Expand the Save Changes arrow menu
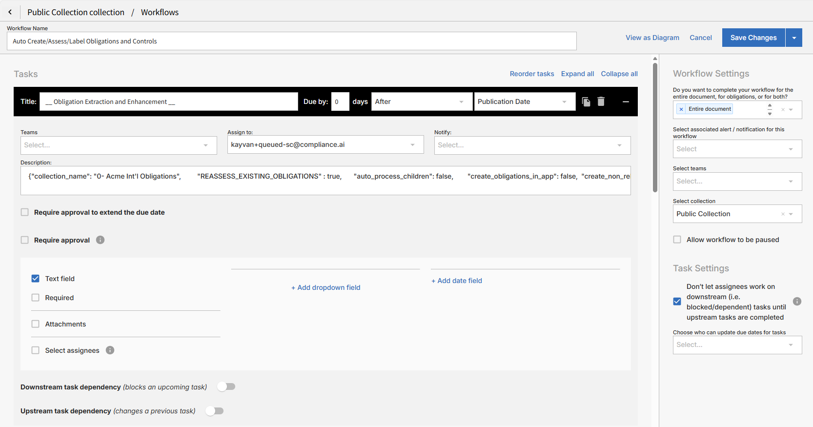The width and height of the screenshot is (813, 427). point(794,38)
